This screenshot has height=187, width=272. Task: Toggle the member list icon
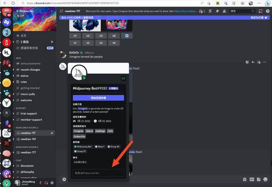click(224, 11)
